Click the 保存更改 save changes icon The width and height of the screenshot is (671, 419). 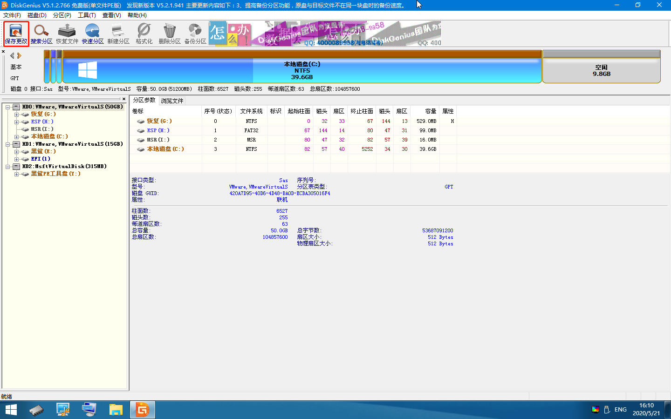pyautogui.click(x=16, y=34)
